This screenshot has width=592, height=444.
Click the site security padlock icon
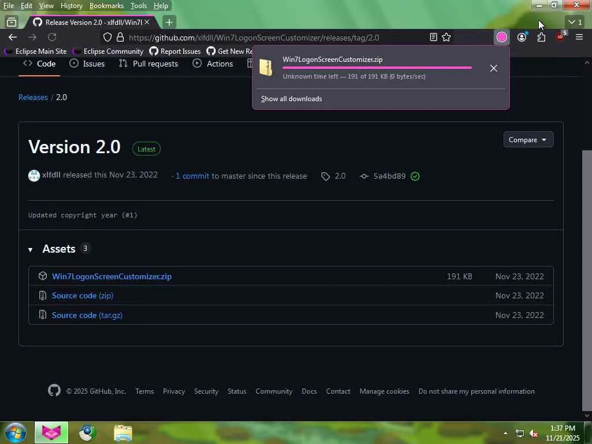(120, 37)
